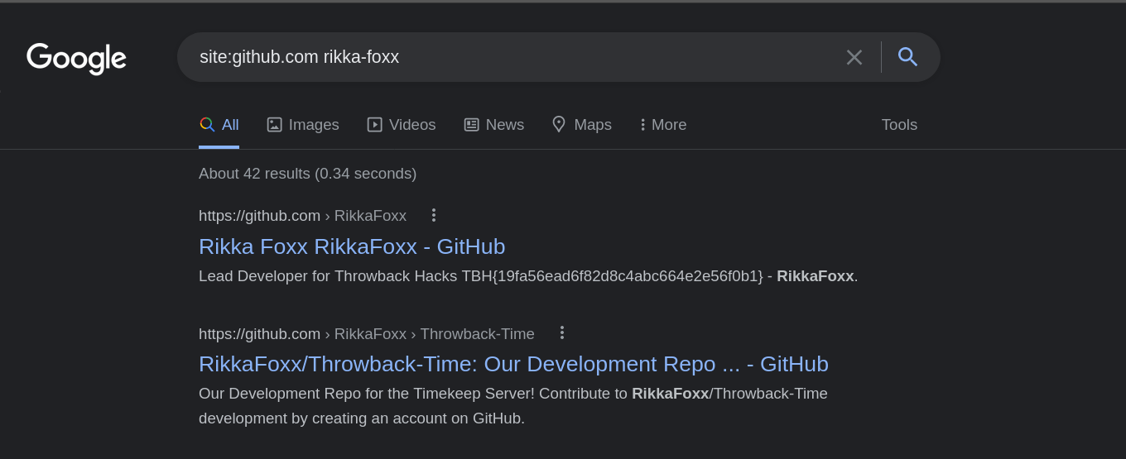This screenshot has width=1126, height=459.
Task: Open the RikkaFoxx/Throwback-Time repo result
Action: click(x=513, y=364)
